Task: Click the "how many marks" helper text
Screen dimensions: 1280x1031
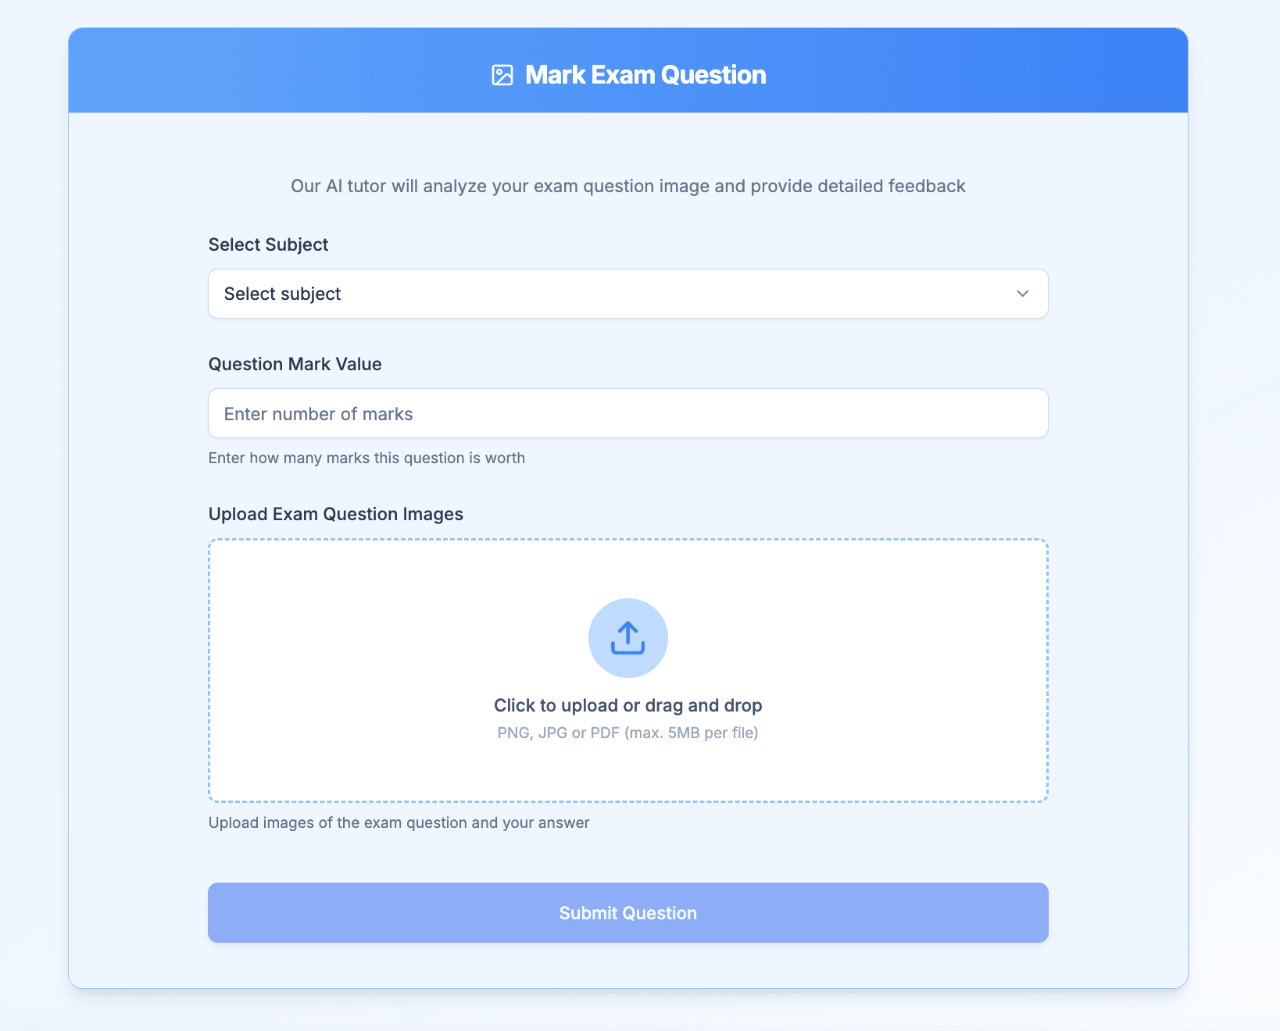Action: click(366, 458)
